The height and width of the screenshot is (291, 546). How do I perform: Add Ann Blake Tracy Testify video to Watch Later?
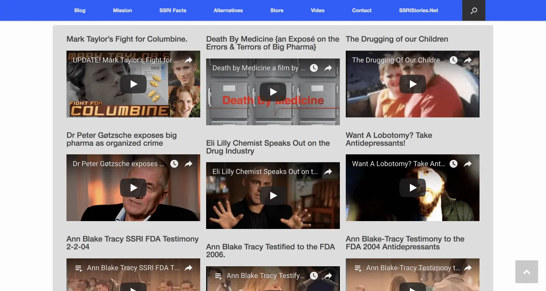coord(314,276)
